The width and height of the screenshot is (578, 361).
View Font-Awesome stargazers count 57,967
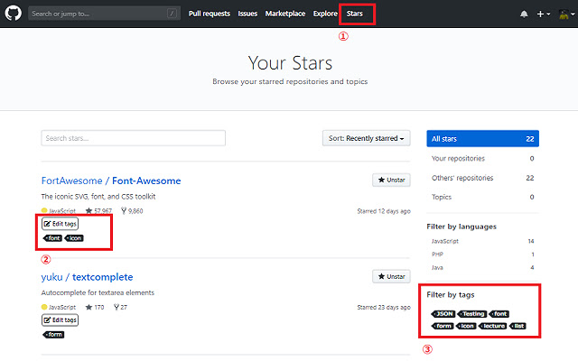pyautogui.click(x=98, y=211)
